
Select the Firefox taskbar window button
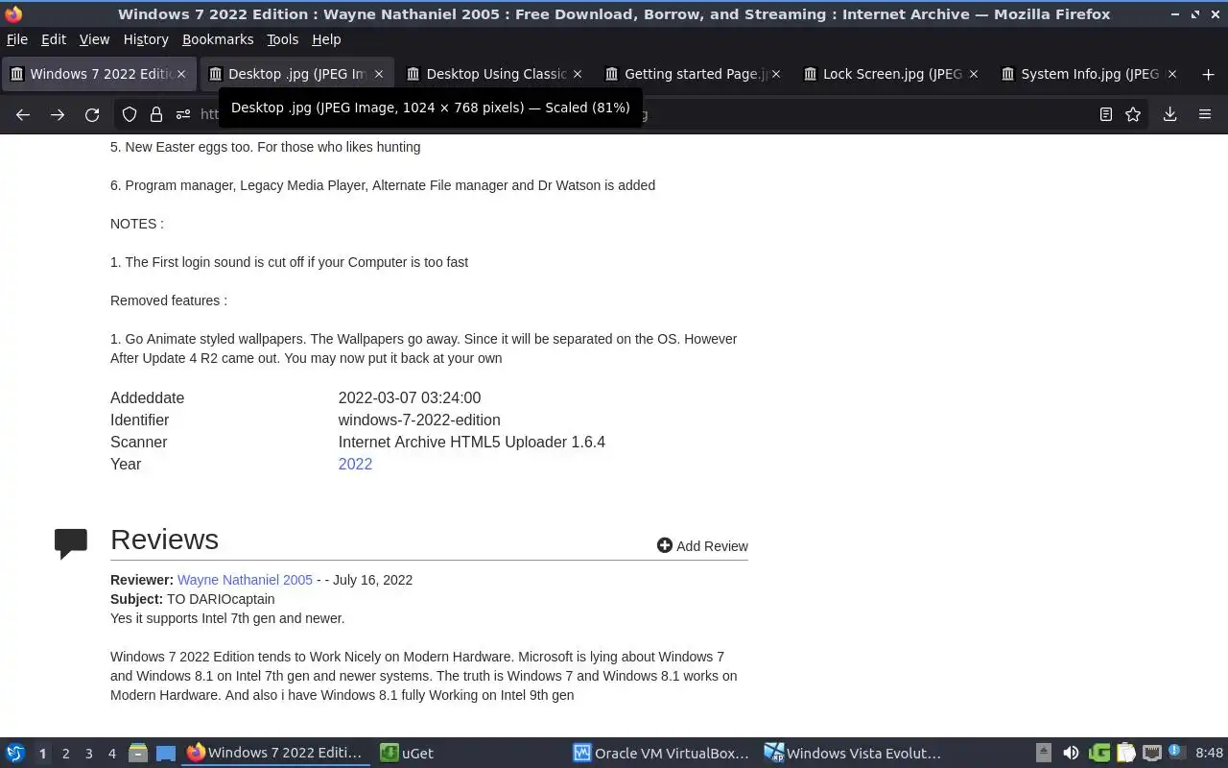click(x=277, y=753)
